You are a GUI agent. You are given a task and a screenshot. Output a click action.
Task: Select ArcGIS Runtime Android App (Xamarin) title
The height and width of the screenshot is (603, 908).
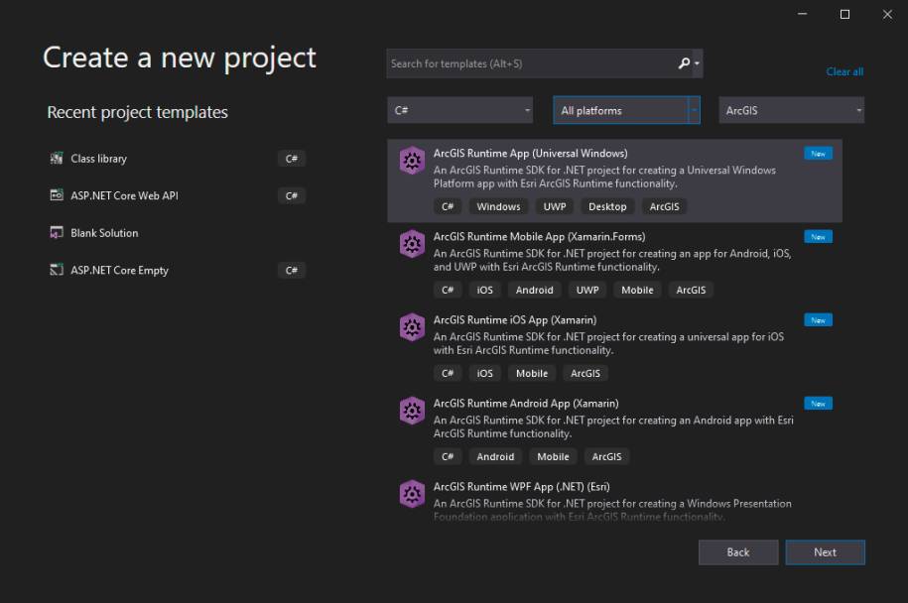pos(526,404)
